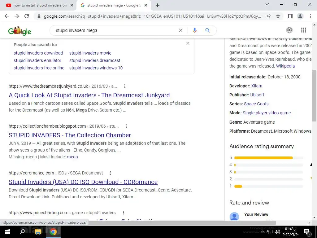This screenshot has height=238, width=317.
Task: Open options for the Collection Chamber result
Action: click(x=126, y=126)
